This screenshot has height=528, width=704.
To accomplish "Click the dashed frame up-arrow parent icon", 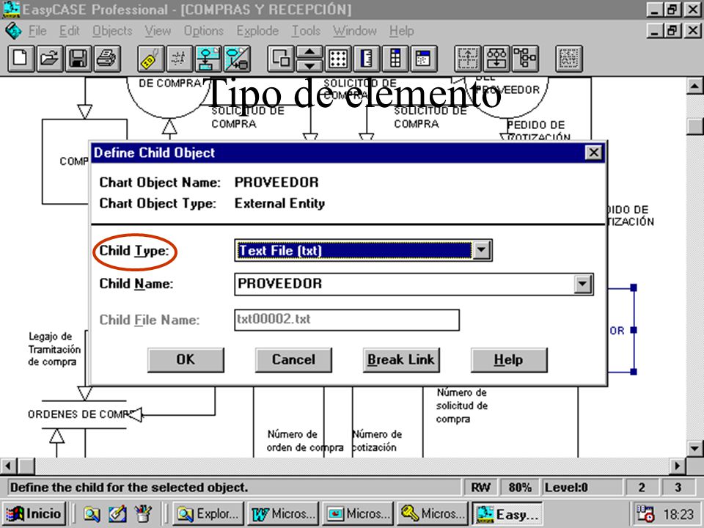I will point(467,59).
